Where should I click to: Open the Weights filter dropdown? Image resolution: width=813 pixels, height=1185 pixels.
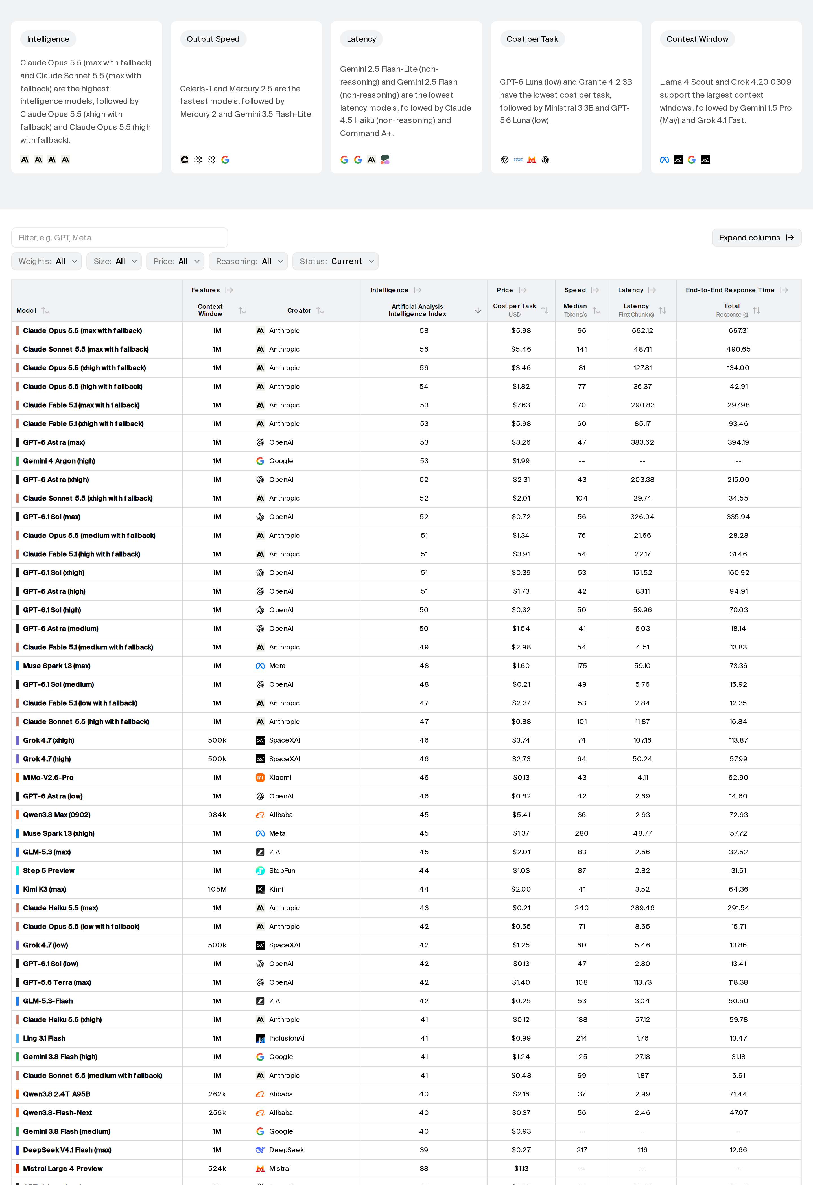click(x=46, y=261)
